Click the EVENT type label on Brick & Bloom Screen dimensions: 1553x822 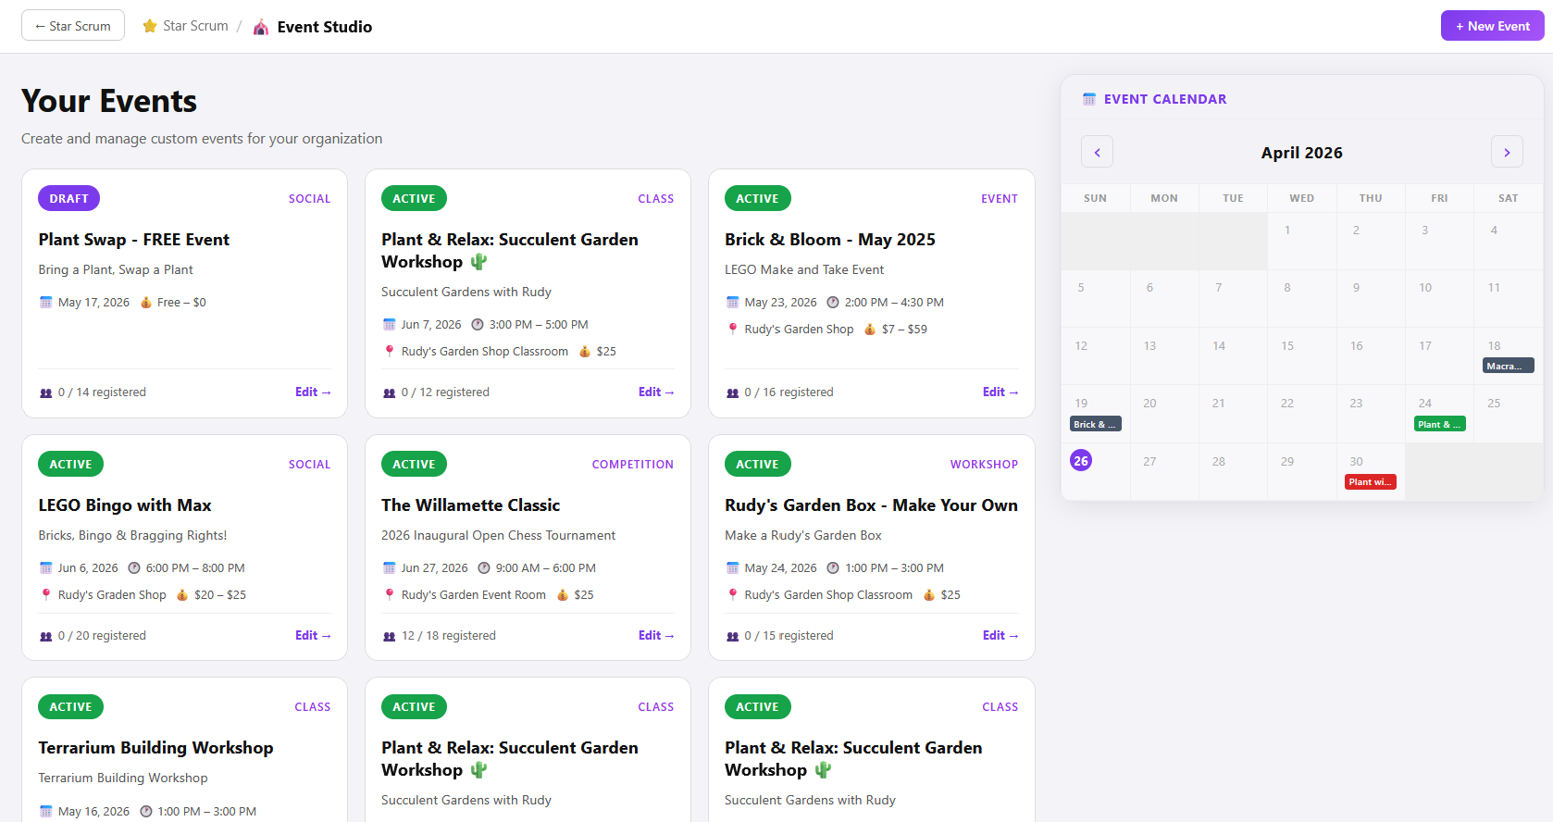(x=1000, y=198)
